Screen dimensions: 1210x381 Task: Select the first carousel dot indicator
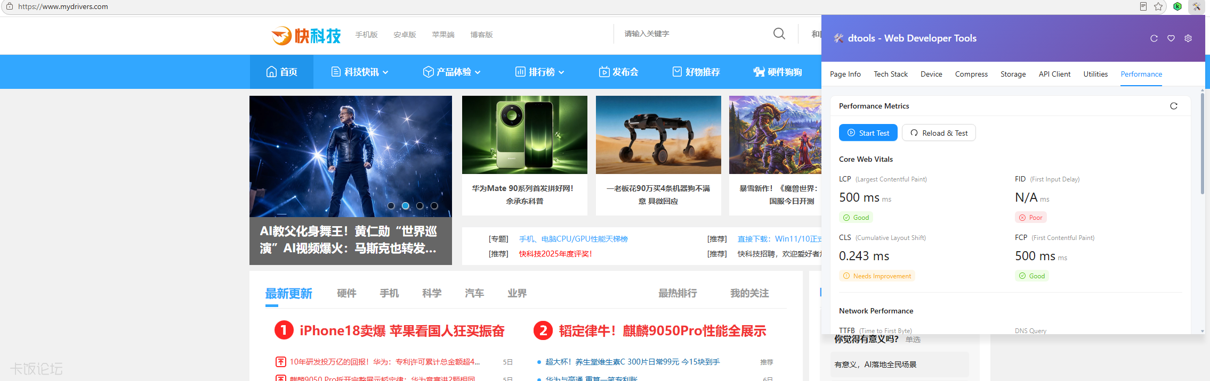click(x=391, y=206)
